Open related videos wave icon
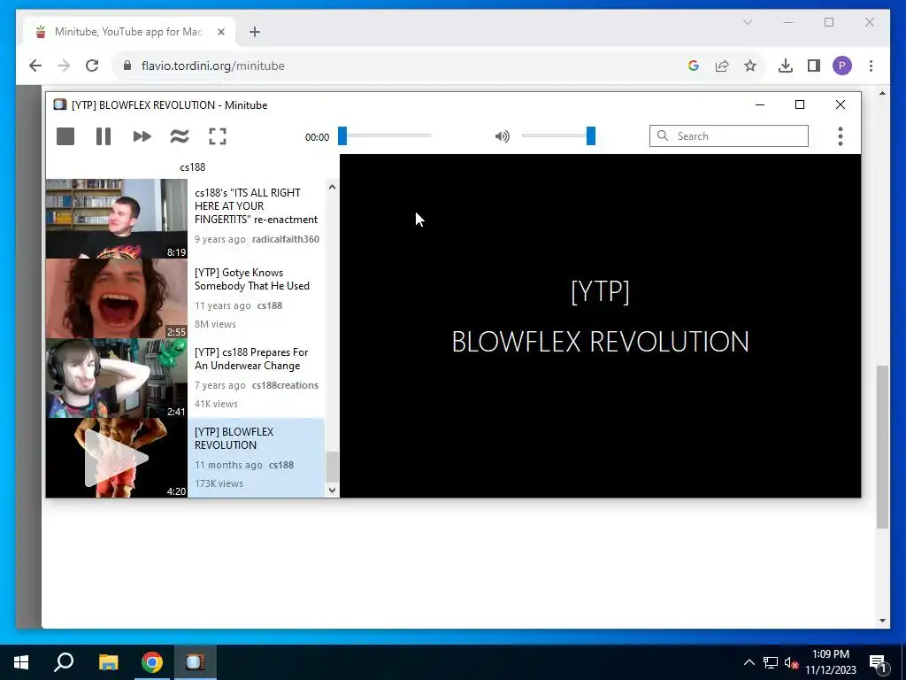The image size is (906, 680). pyautogui.click(x=180, y=136)
